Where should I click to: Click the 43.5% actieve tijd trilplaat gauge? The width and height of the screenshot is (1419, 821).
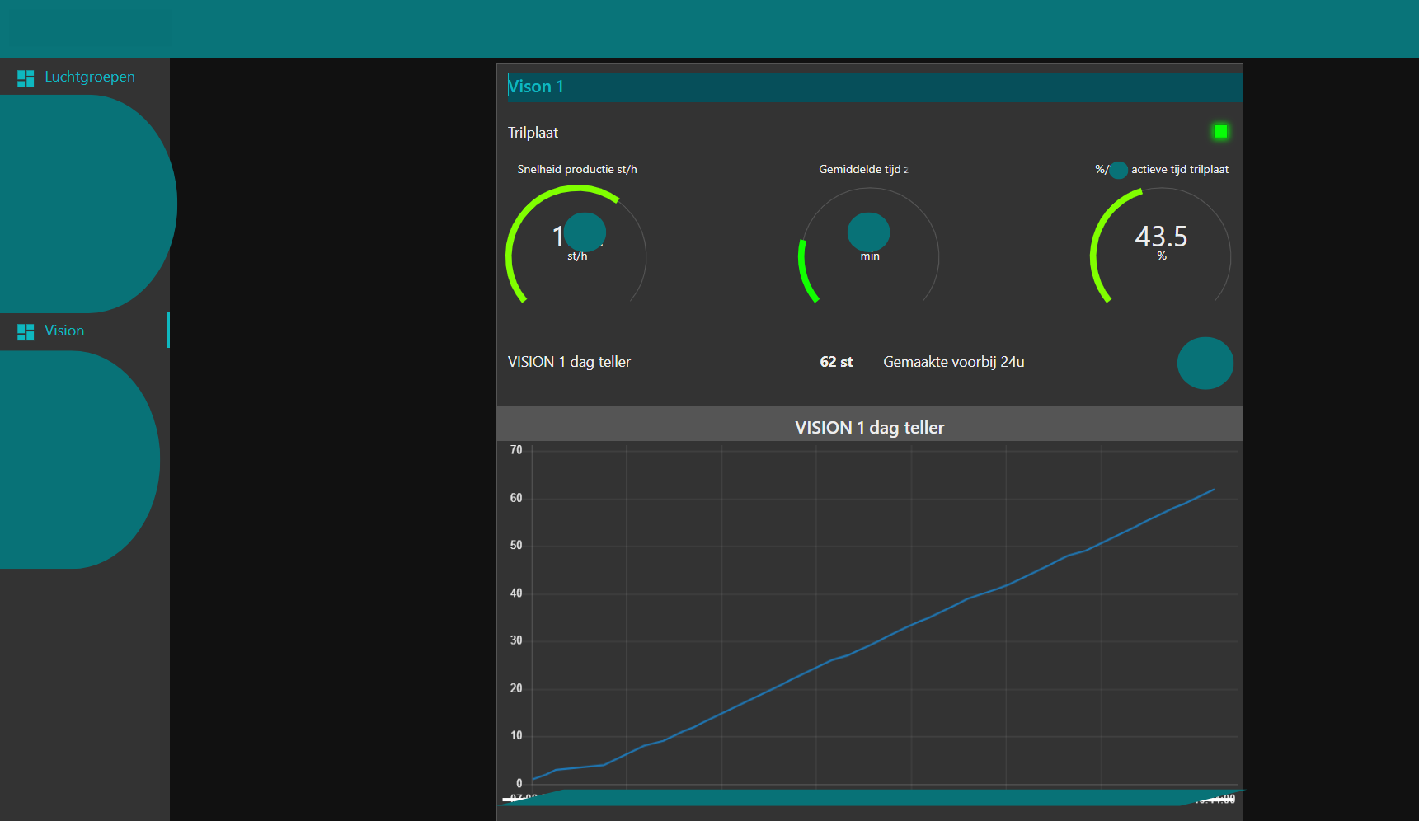pyautogui.click(x=1160, y=239)
